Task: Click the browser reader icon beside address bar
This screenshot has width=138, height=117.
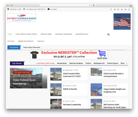Action: click(94, 6)
